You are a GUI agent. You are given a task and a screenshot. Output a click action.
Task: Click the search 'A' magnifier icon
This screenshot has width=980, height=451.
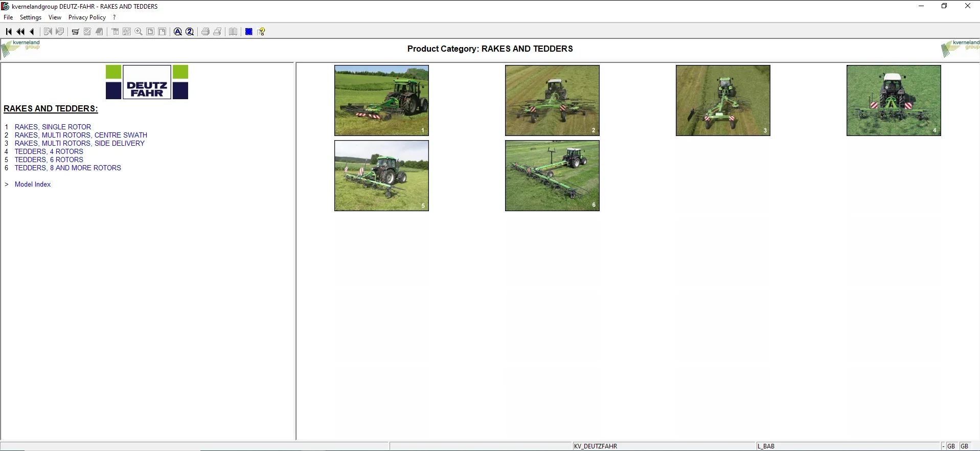point(177,32)
